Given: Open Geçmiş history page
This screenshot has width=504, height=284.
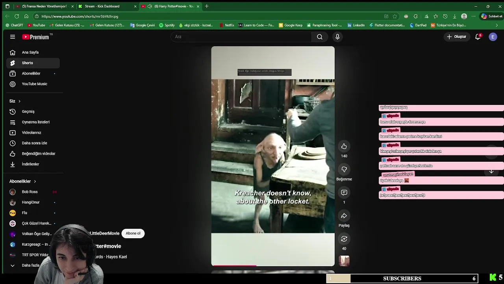Looking at the screenshot, I should click(33, 112).
